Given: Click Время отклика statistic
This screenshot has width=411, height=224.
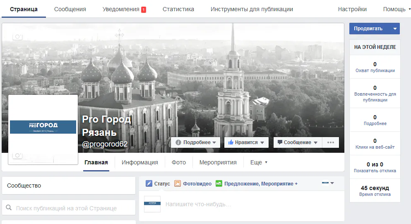Looking at the screenshot, I should pyautogui.click(x=375, y=191).
